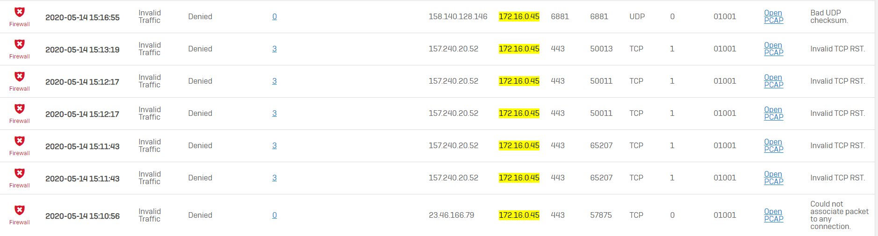Image resolution: width=878 pixels, height=236 pixels.
Task: Click source IP 158.140.128.146
Action: pyautogui.click(x=458, y=16)
